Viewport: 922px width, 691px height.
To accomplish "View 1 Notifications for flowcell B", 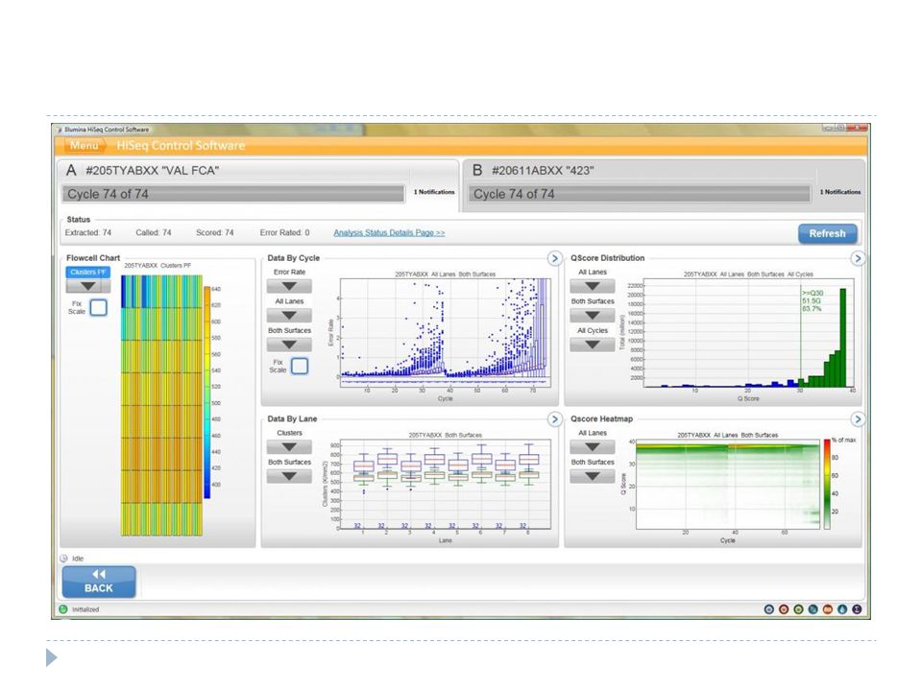I will (x=840, y=192).
